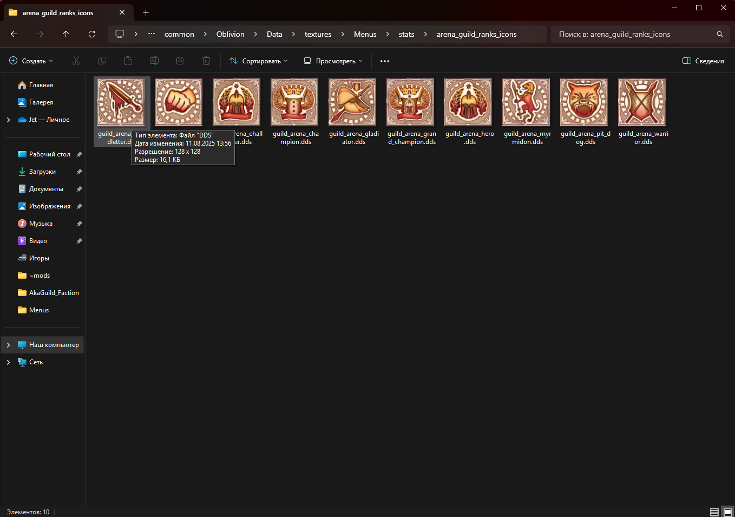Click Menus in the breadcrumb path
The image size is (735, 517).
tap(365, 34)
